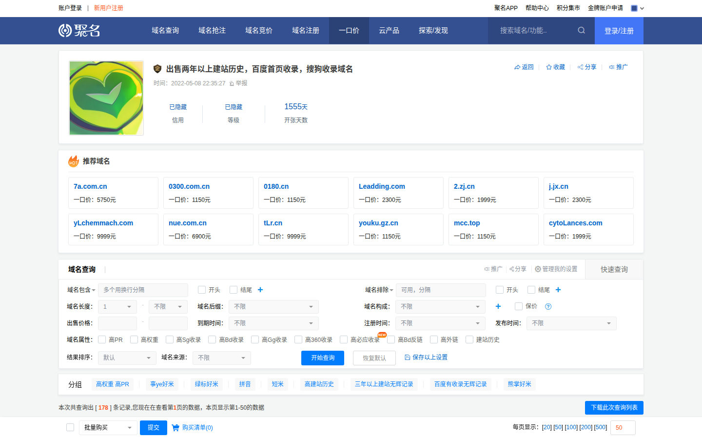Focus the 搜索域名/功能 search field
702x439 pixels.
(x=533, y=31)
